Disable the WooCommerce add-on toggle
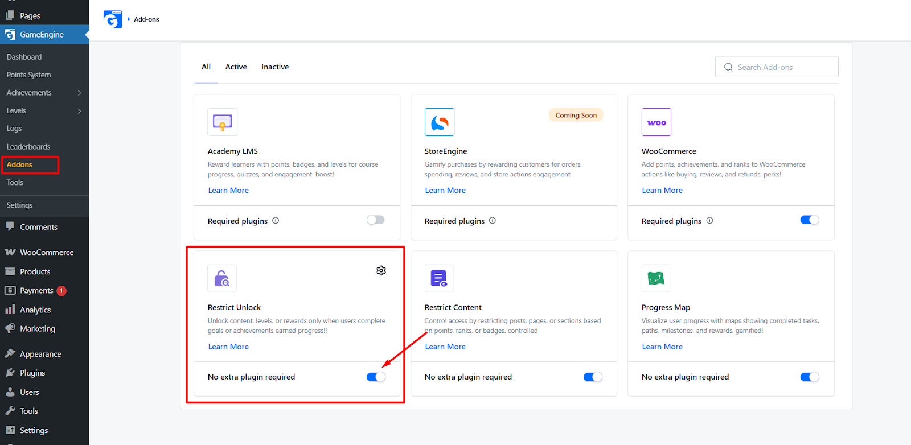 [810, 220]
